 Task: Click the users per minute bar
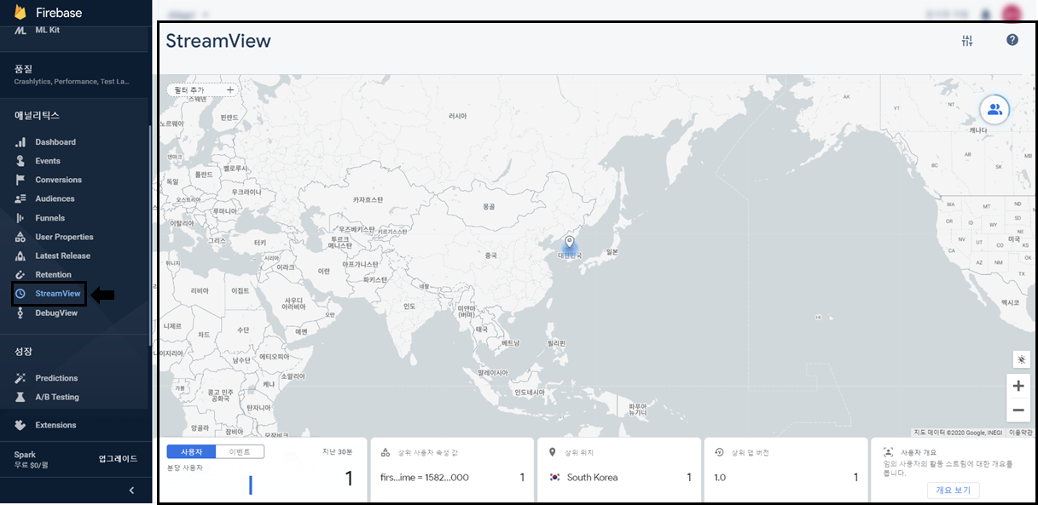click(251, 485)
